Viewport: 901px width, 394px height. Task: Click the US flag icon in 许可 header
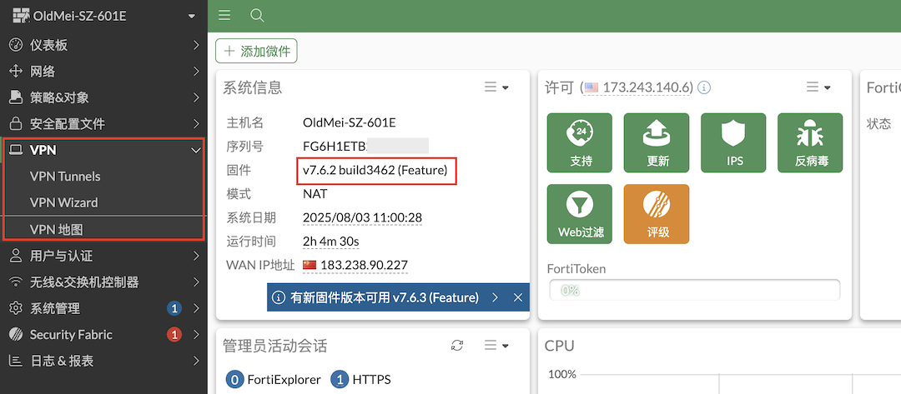(591, 87)
